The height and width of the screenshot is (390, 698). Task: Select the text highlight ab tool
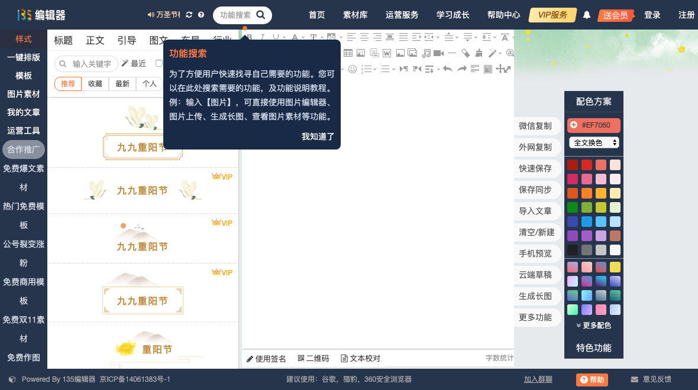331,37
